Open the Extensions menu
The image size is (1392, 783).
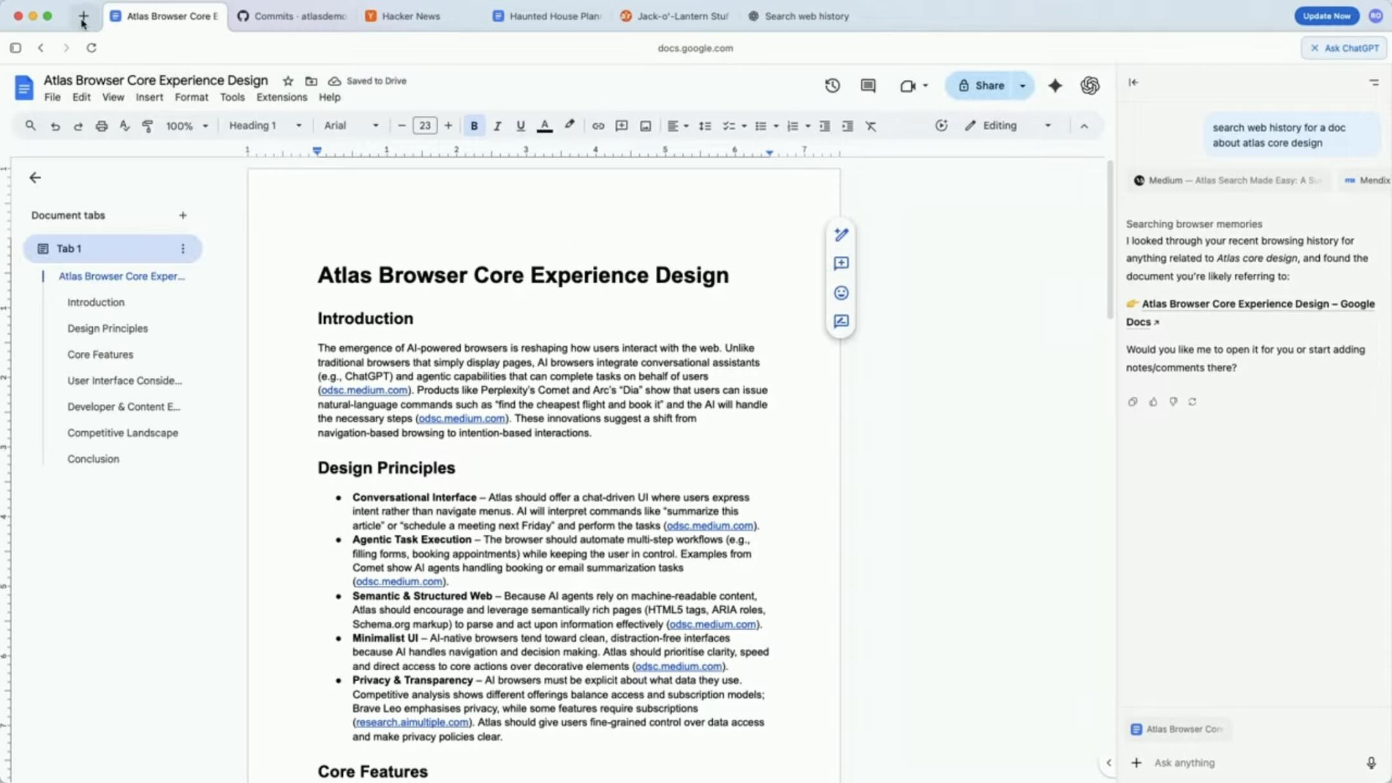point(282,97)
